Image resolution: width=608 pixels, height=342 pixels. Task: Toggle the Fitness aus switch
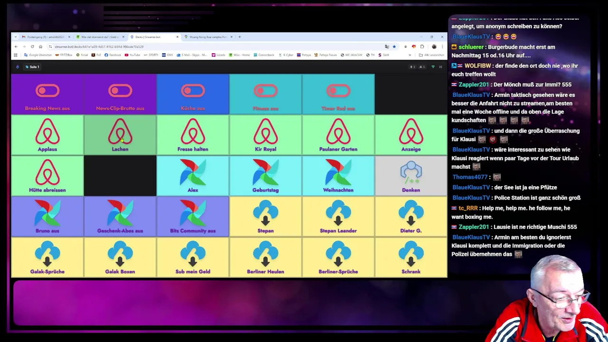point(266,95)
